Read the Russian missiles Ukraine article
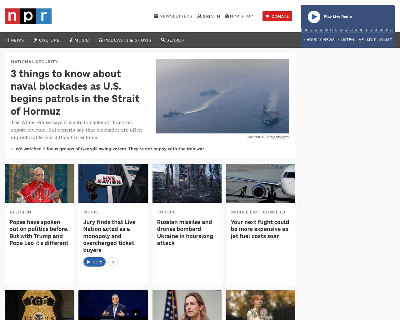The image size is (400, 320). [x=185, y=232]
